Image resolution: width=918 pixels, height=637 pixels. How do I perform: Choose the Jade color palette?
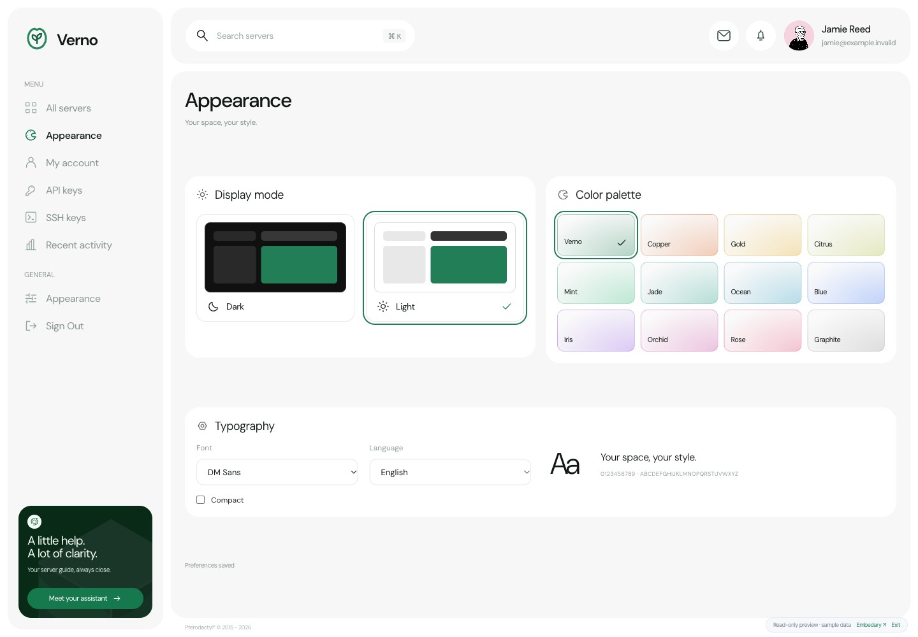(x=680, y=283)
